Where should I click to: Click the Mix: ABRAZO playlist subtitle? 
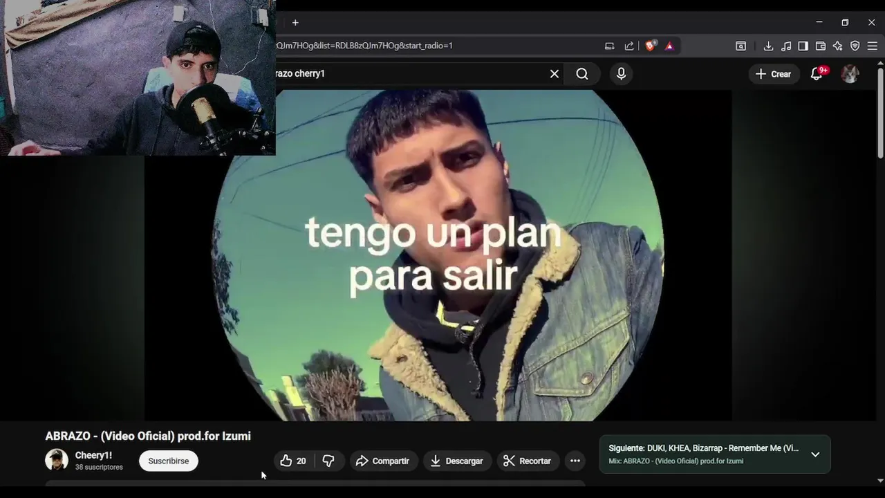676,461
